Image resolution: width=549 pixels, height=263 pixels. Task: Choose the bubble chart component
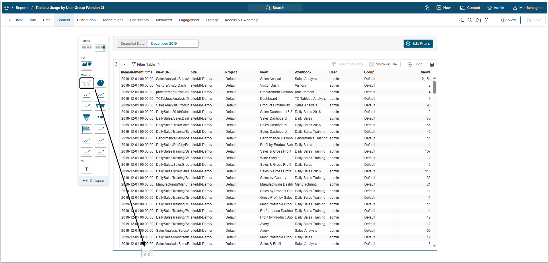pyautogui.click(x=100, y=118)
